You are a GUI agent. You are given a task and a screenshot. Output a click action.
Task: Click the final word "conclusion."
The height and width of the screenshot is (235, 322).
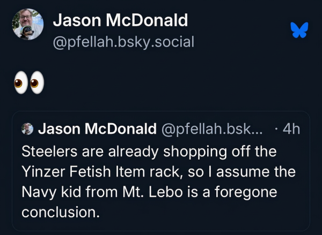tap(61, 212)
